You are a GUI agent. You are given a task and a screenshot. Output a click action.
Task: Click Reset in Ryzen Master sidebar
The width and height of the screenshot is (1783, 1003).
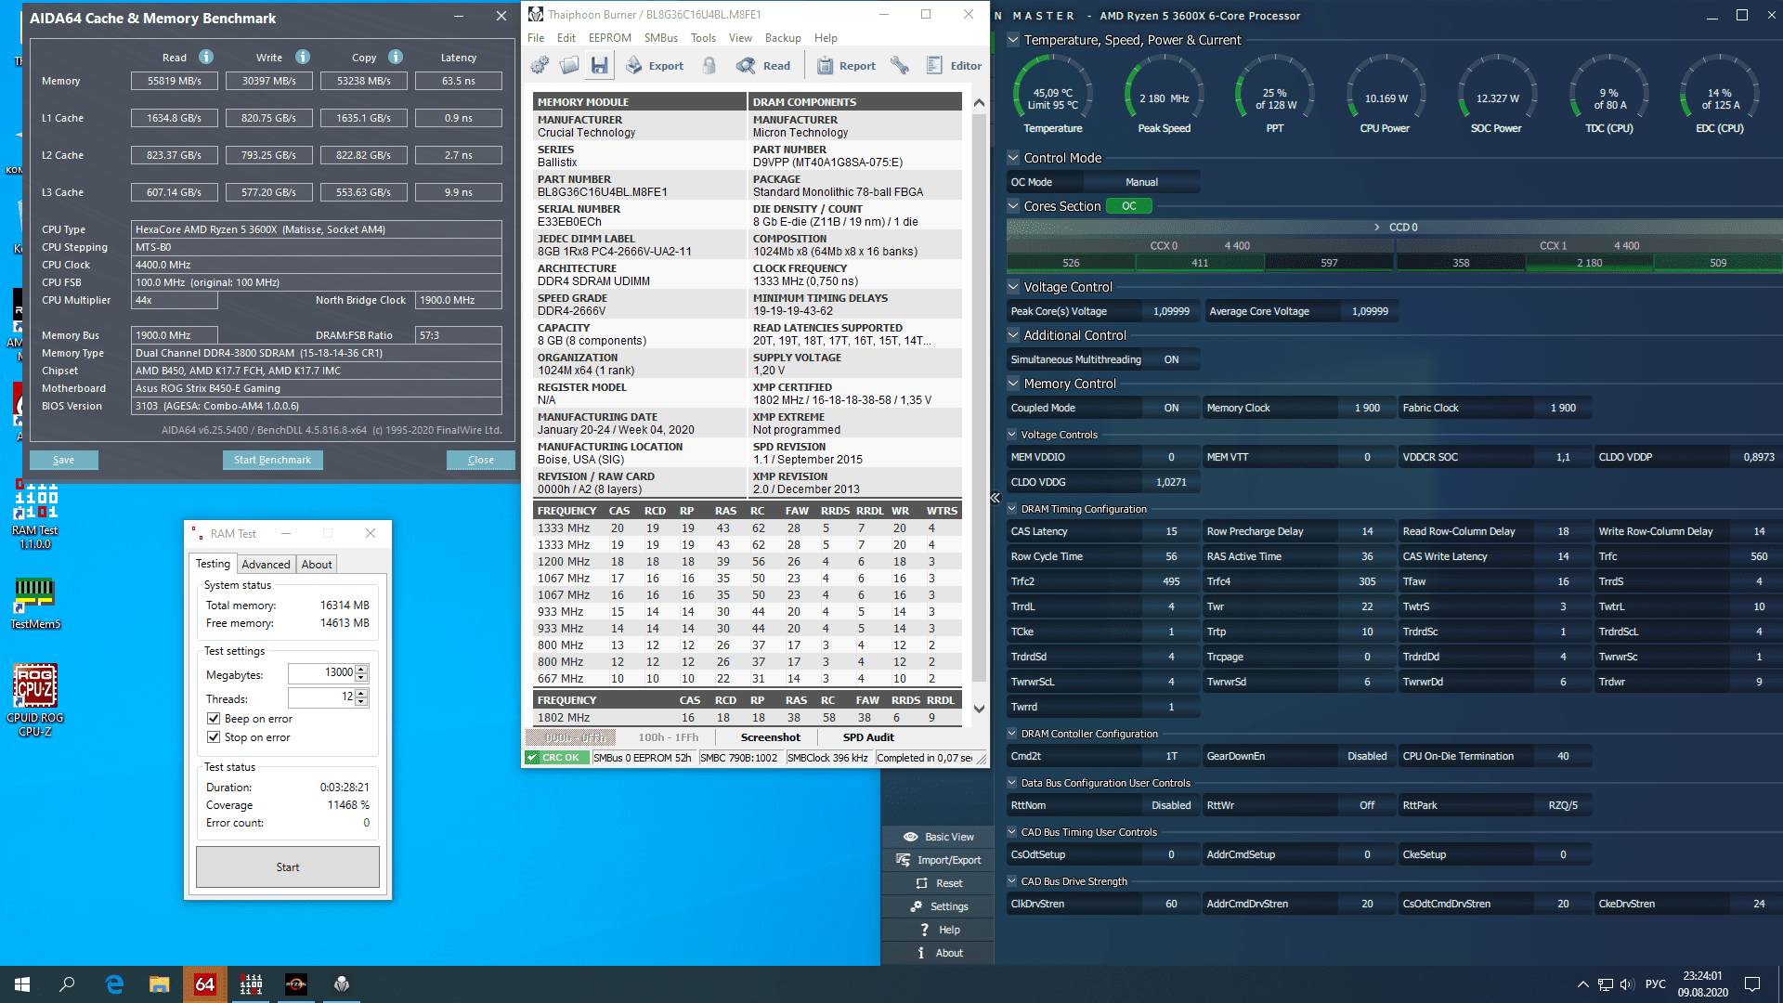point(938,883)
